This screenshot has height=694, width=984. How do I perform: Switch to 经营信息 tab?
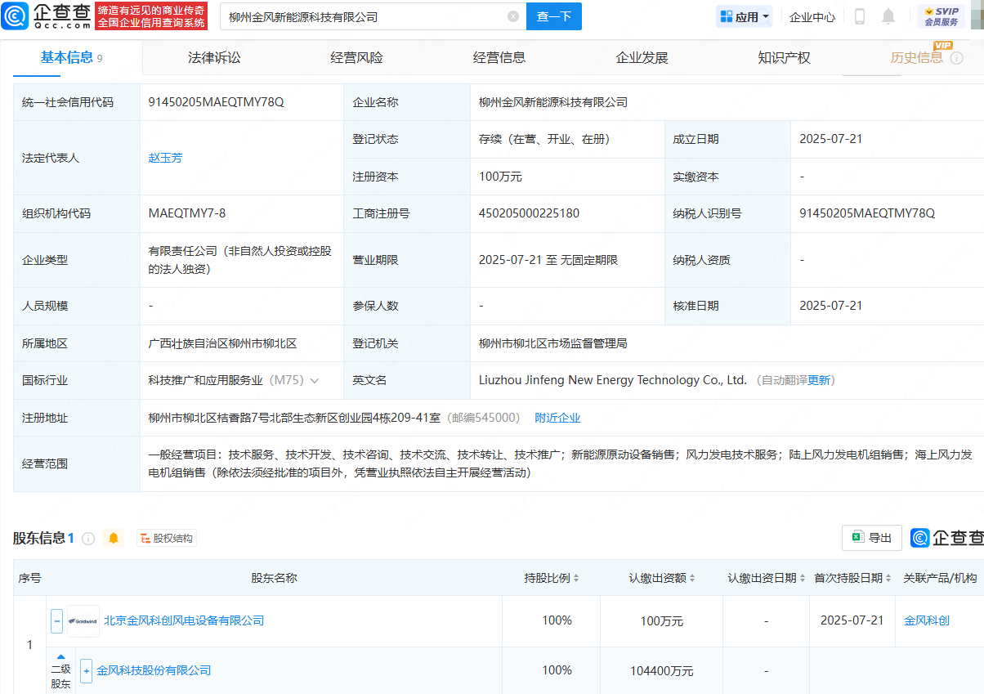[x=499, y=57]
